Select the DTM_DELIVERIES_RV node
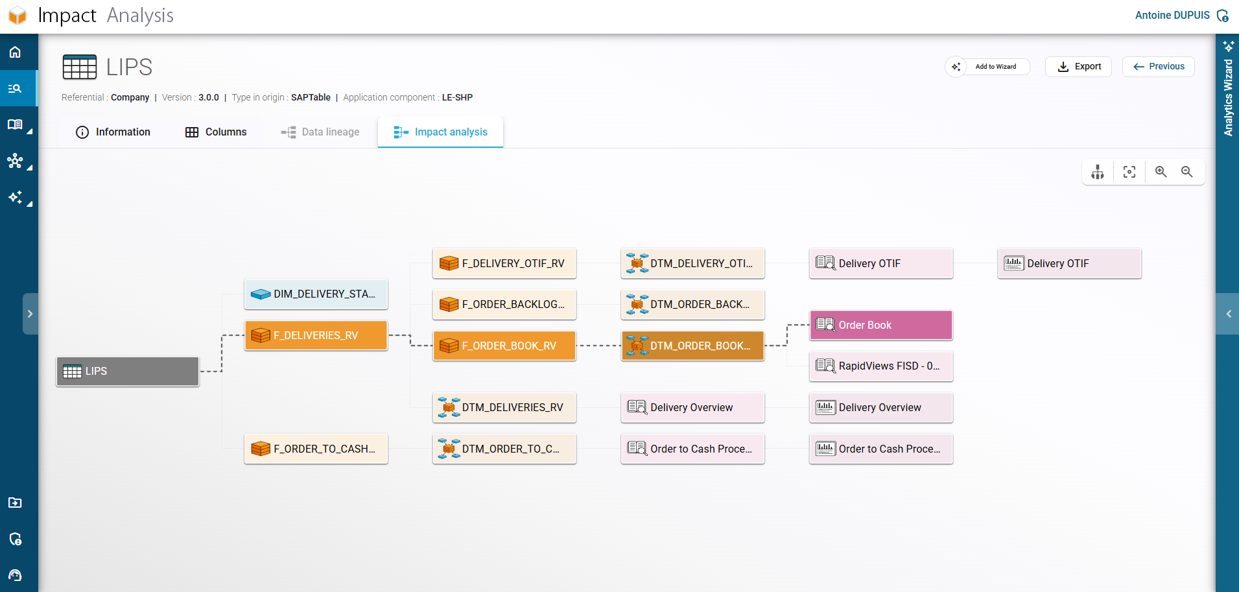The image size is (1239, 592). click(504, 407)
